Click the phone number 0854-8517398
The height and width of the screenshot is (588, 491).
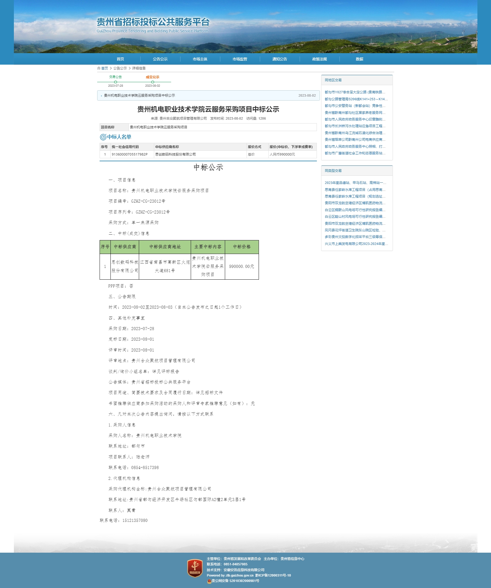click(145, 468)
